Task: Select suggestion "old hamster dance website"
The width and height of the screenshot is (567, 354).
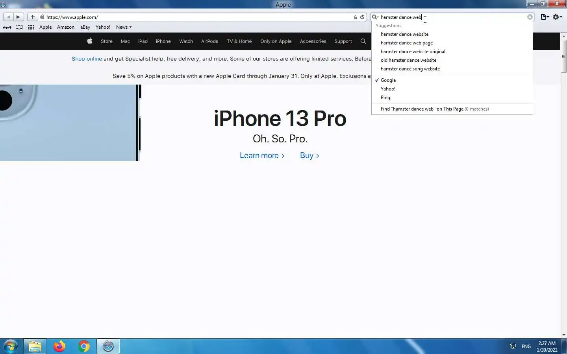Action: point(452,60)
